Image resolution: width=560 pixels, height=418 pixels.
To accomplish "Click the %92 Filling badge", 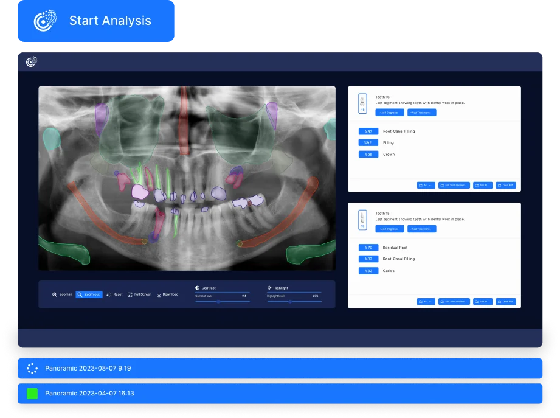I will coord(368,142).
